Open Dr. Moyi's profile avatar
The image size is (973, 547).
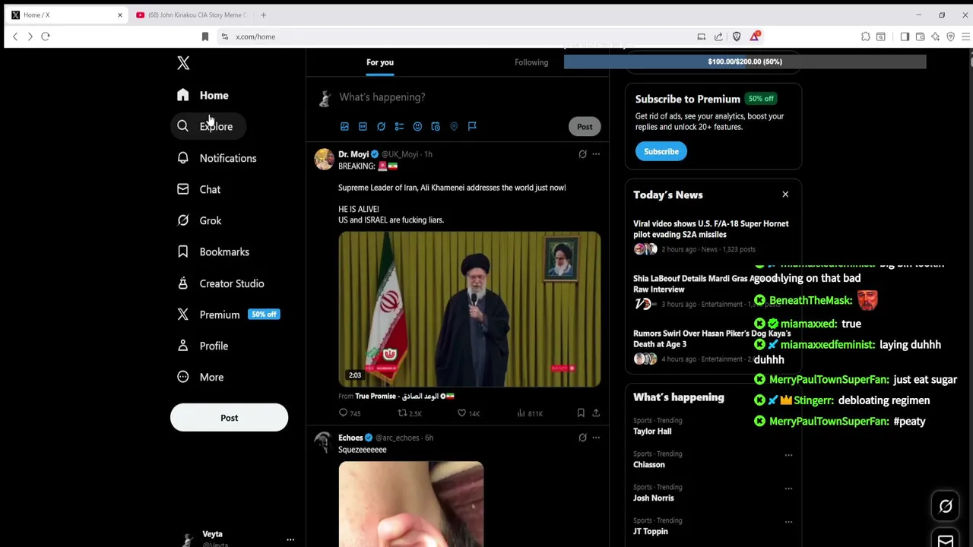pyautogui.click(x=324, y=159)
